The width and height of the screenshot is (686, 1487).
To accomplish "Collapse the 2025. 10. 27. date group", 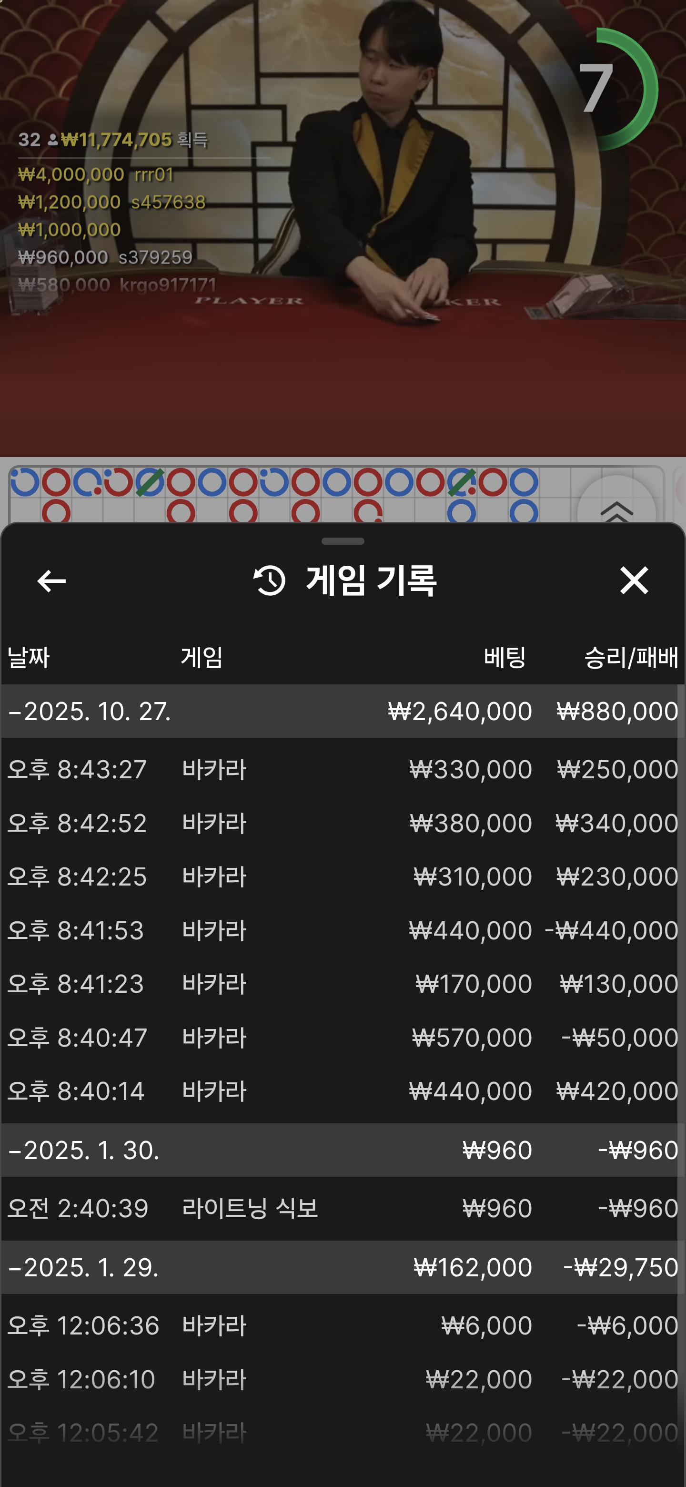I will [90, 711].
